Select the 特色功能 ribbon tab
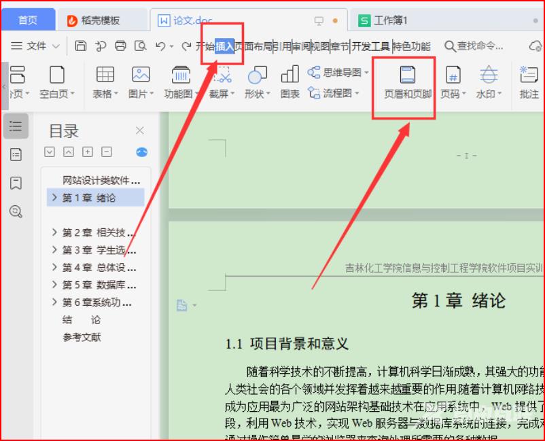 point(412,46)
